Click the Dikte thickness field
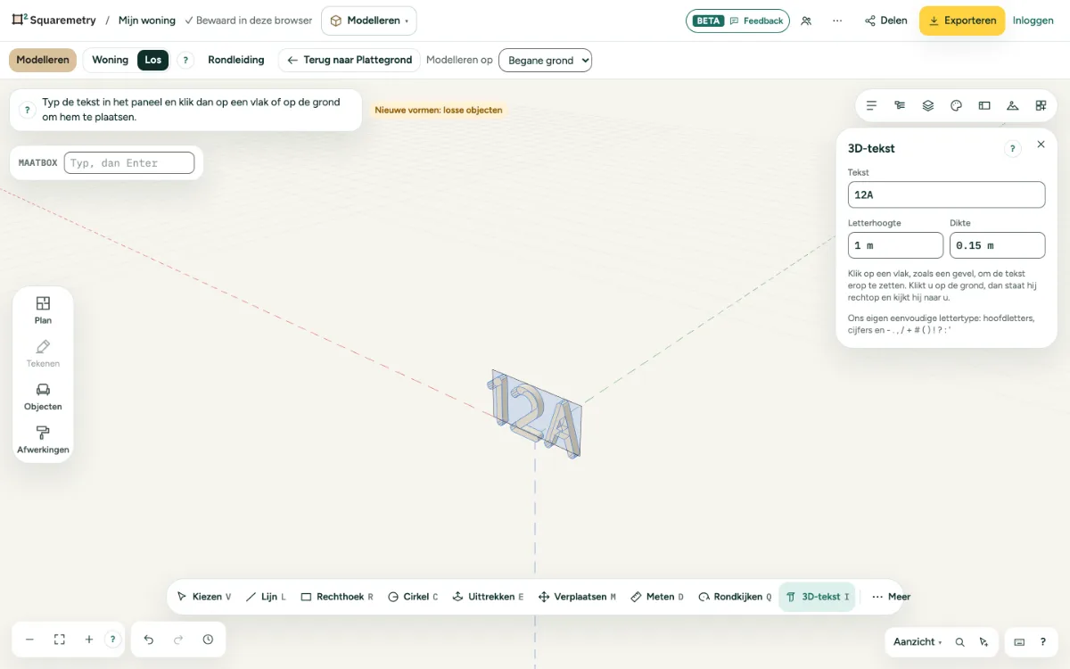Image resolution: width=1070 pixels, height=669 pixels. pos(997,245)
